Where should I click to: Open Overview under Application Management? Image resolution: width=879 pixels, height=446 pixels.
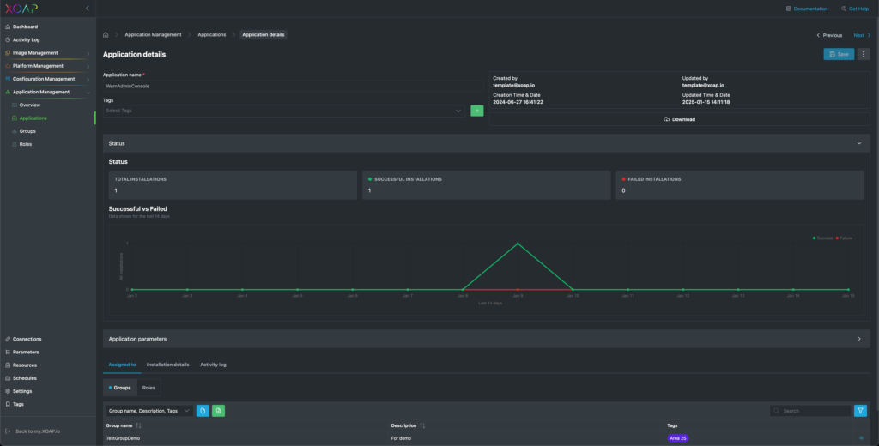click(30, 105)
